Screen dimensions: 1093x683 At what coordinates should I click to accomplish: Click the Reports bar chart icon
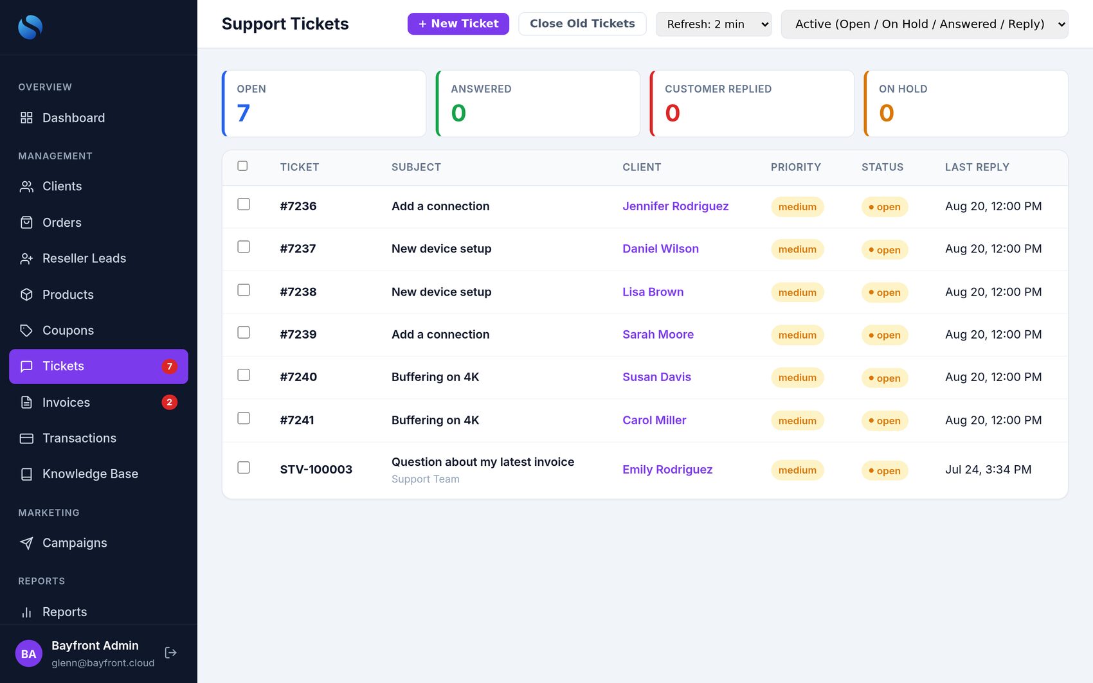(x=26, y=612)
